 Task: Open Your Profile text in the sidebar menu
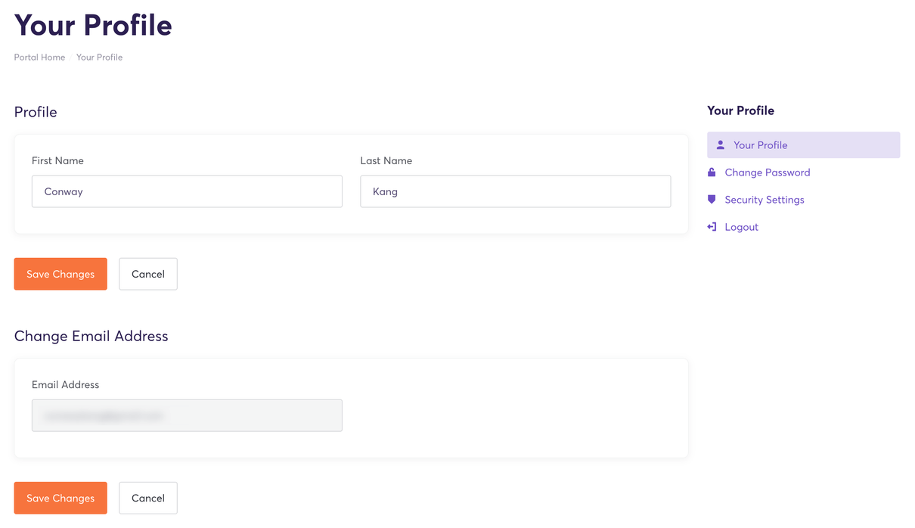pyautogui.click(x=760, y=145)
